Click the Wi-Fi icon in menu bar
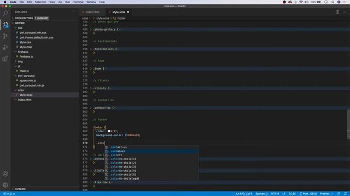This screenshot has width=350, height=196. [x=301, y=2]
